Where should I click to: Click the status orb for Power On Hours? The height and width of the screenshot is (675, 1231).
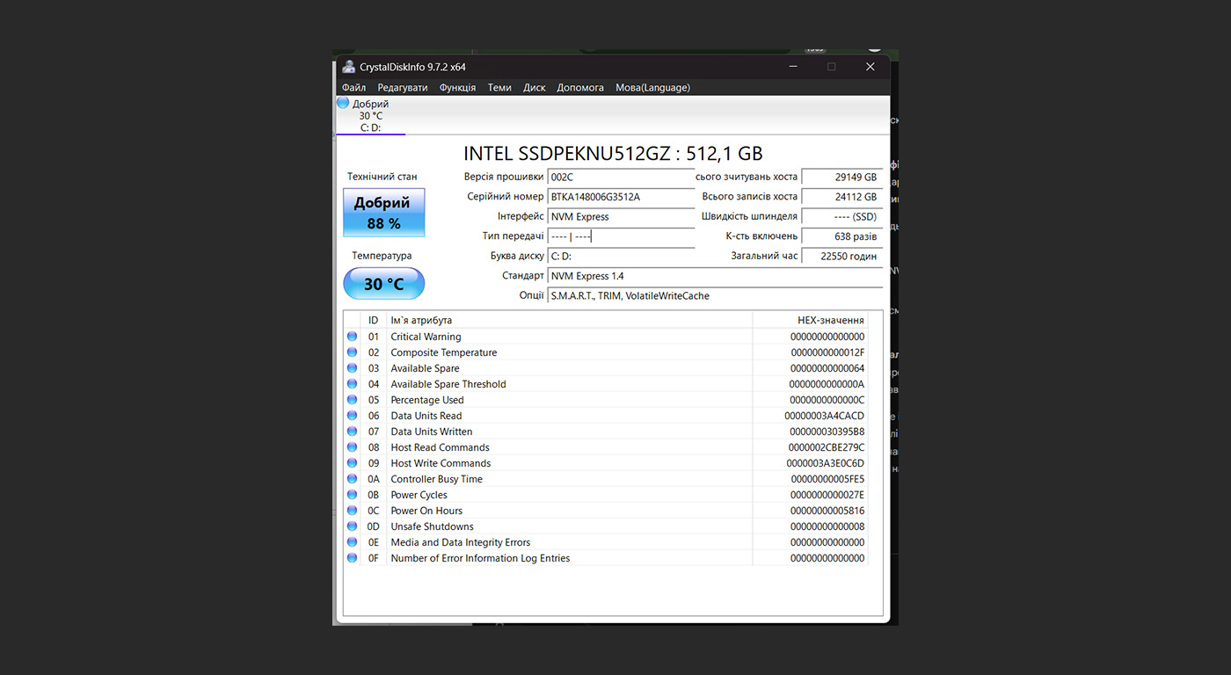tap(352, 511)
